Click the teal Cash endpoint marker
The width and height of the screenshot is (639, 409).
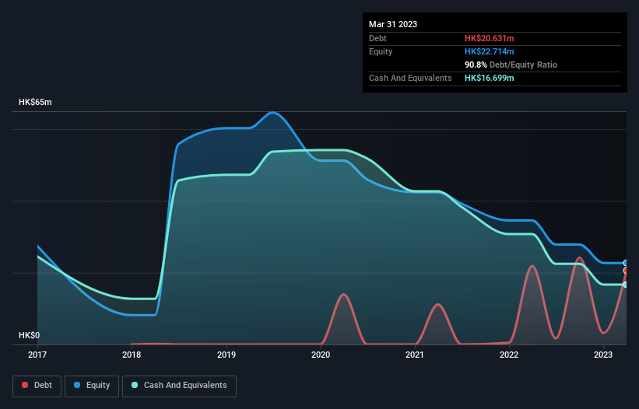coord(626,285)
